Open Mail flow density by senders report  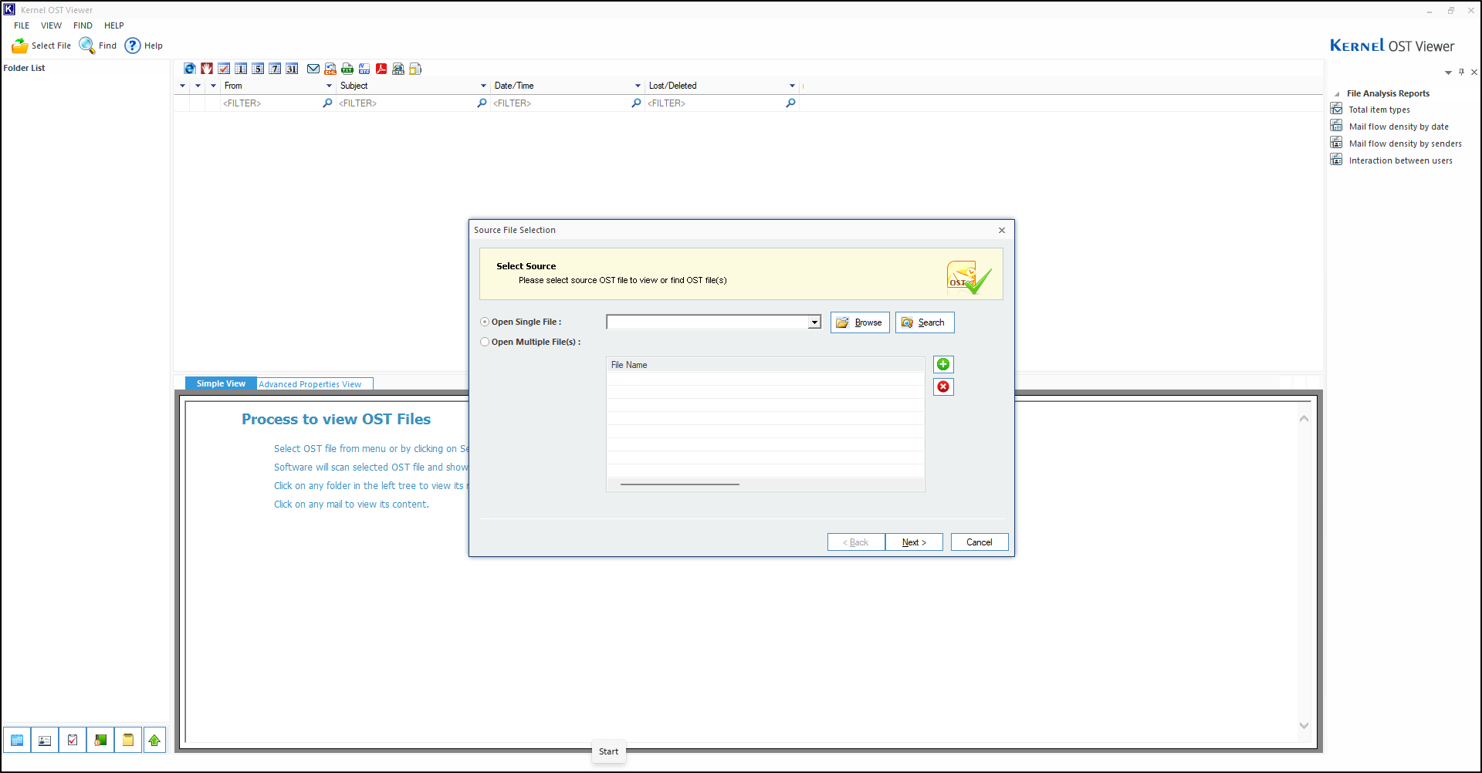(x=1405, y=143)
